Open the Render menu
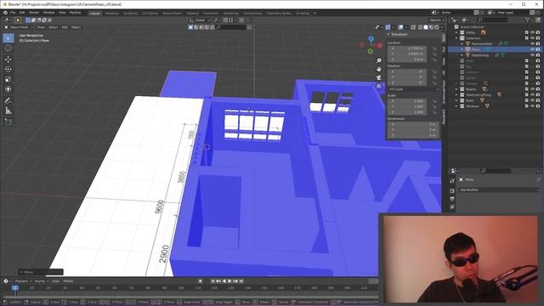This screenshot has width=544, height=306. pyautogui.click(x=34, y=13)
